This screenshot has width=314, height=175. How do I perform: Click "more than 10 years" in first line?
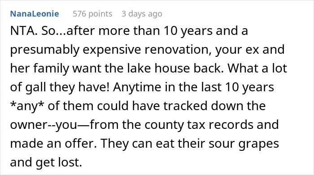tap(155, 31)
